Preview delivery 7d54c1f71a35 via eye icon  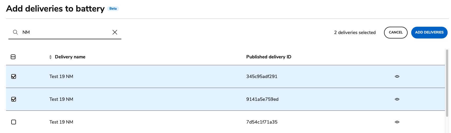click(x=397, y=122)
